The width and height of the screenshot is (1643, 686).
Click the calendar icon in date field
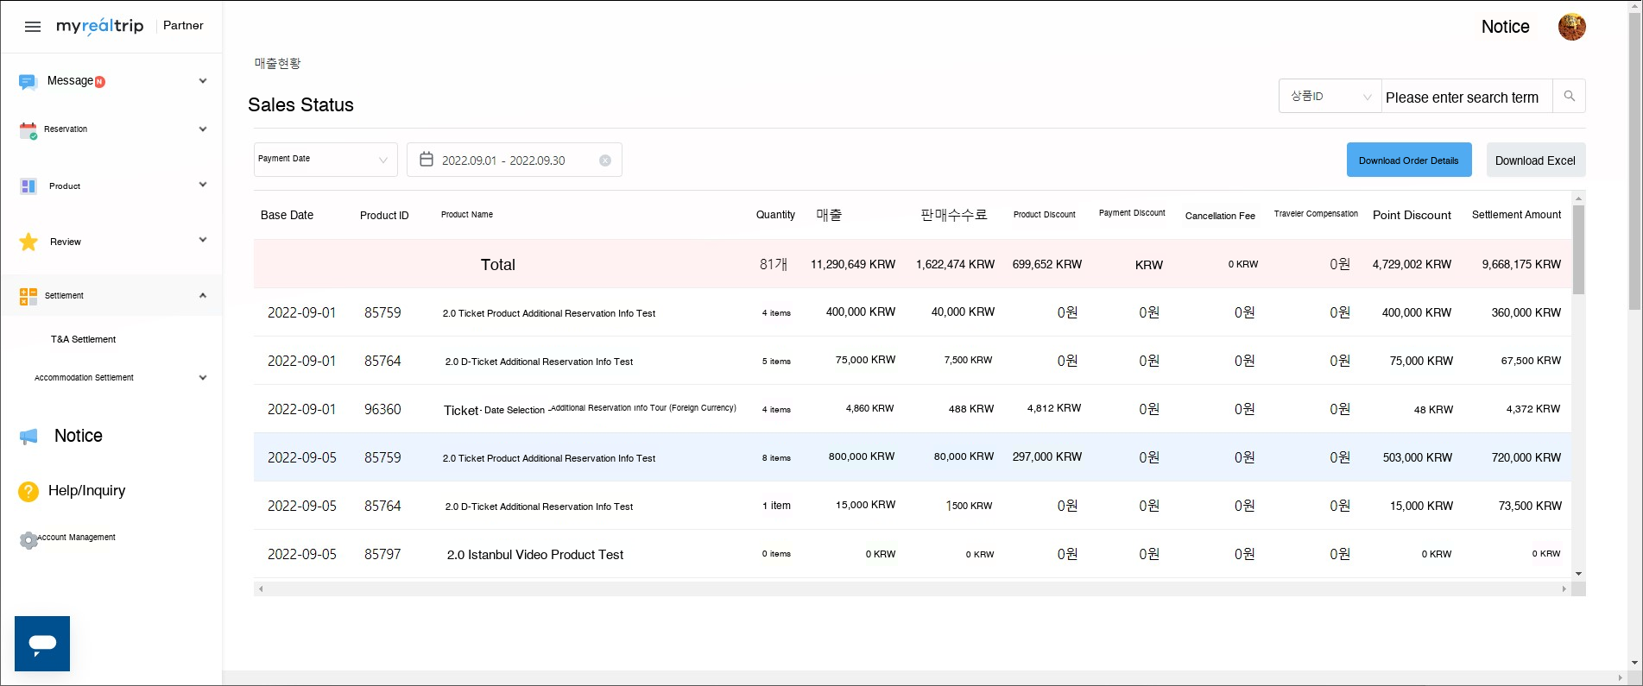coord(427,160)
